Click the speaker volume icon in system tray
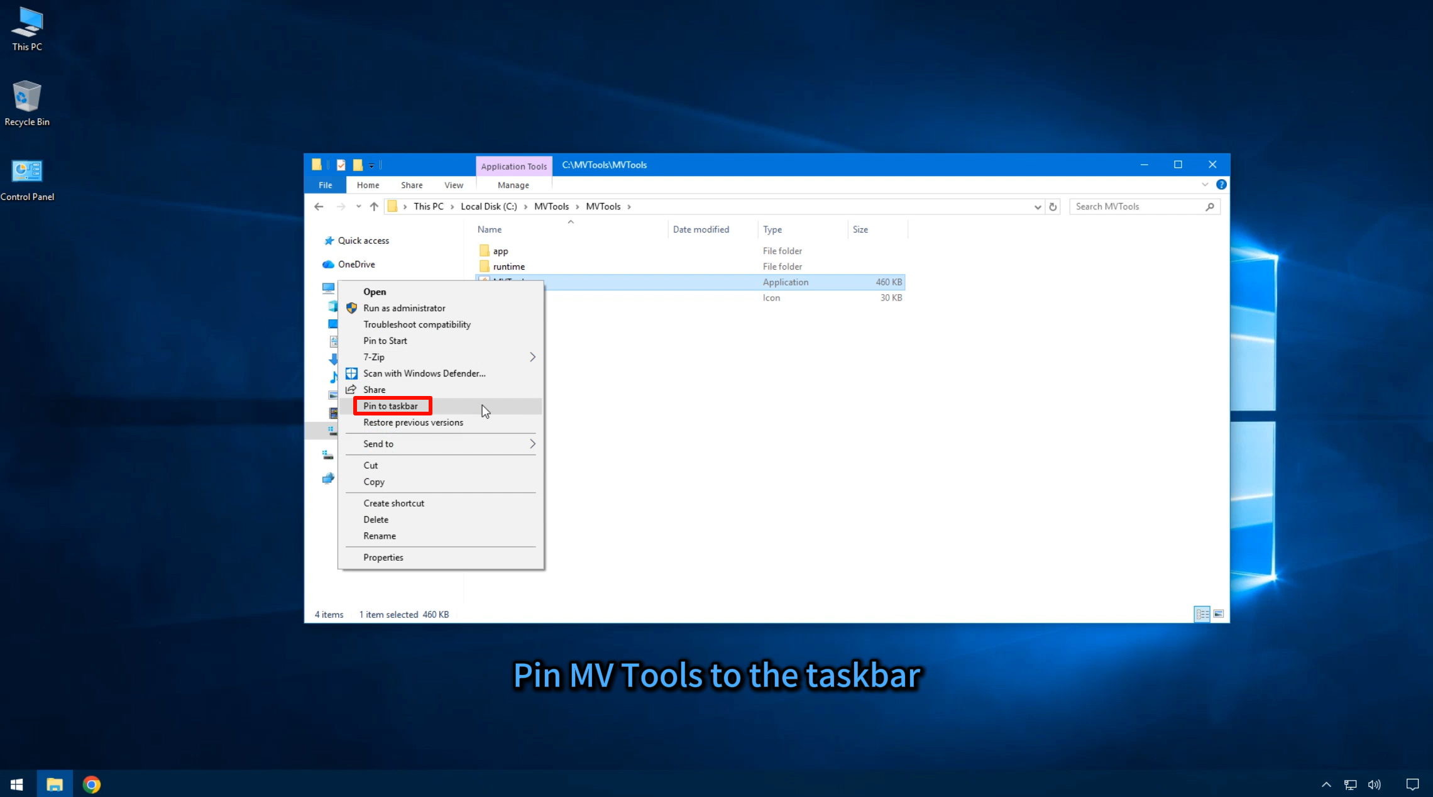 pyautogui.click(x=1373, y=784)
